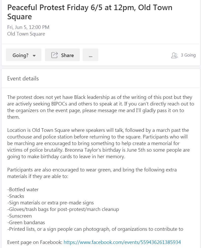Click the Gloves/trash bags list line
Image resolution: width=201 pixels, height=248 pixels.
coord(63,209)
